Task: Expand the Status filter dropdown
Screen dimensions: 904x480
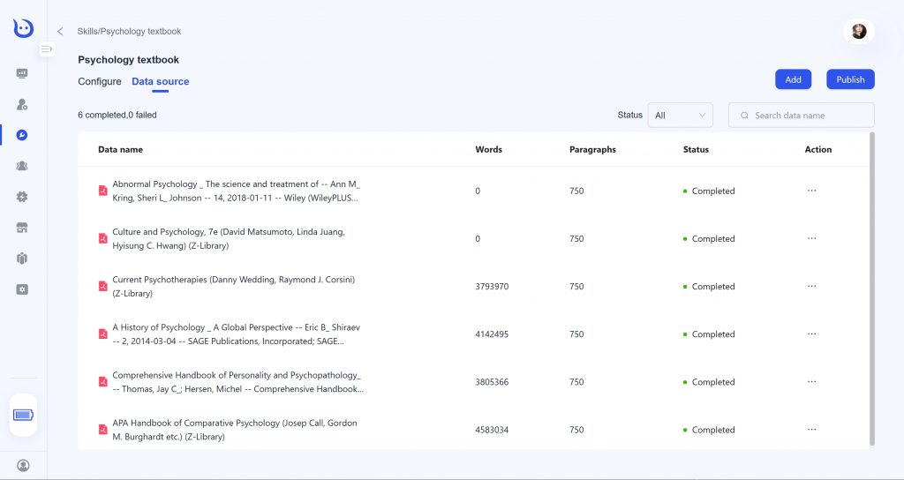Action: pyautogui.click(x=681, y=116)
